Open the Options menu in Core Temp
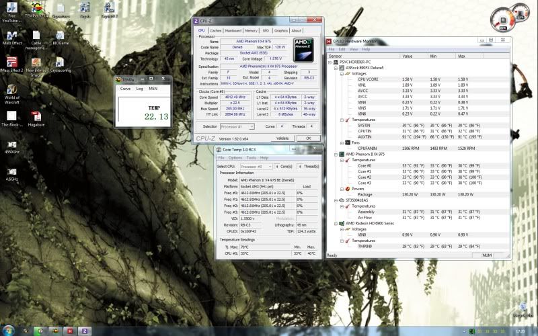Screen dimensions: 538x336 click(x=235, y=158)
